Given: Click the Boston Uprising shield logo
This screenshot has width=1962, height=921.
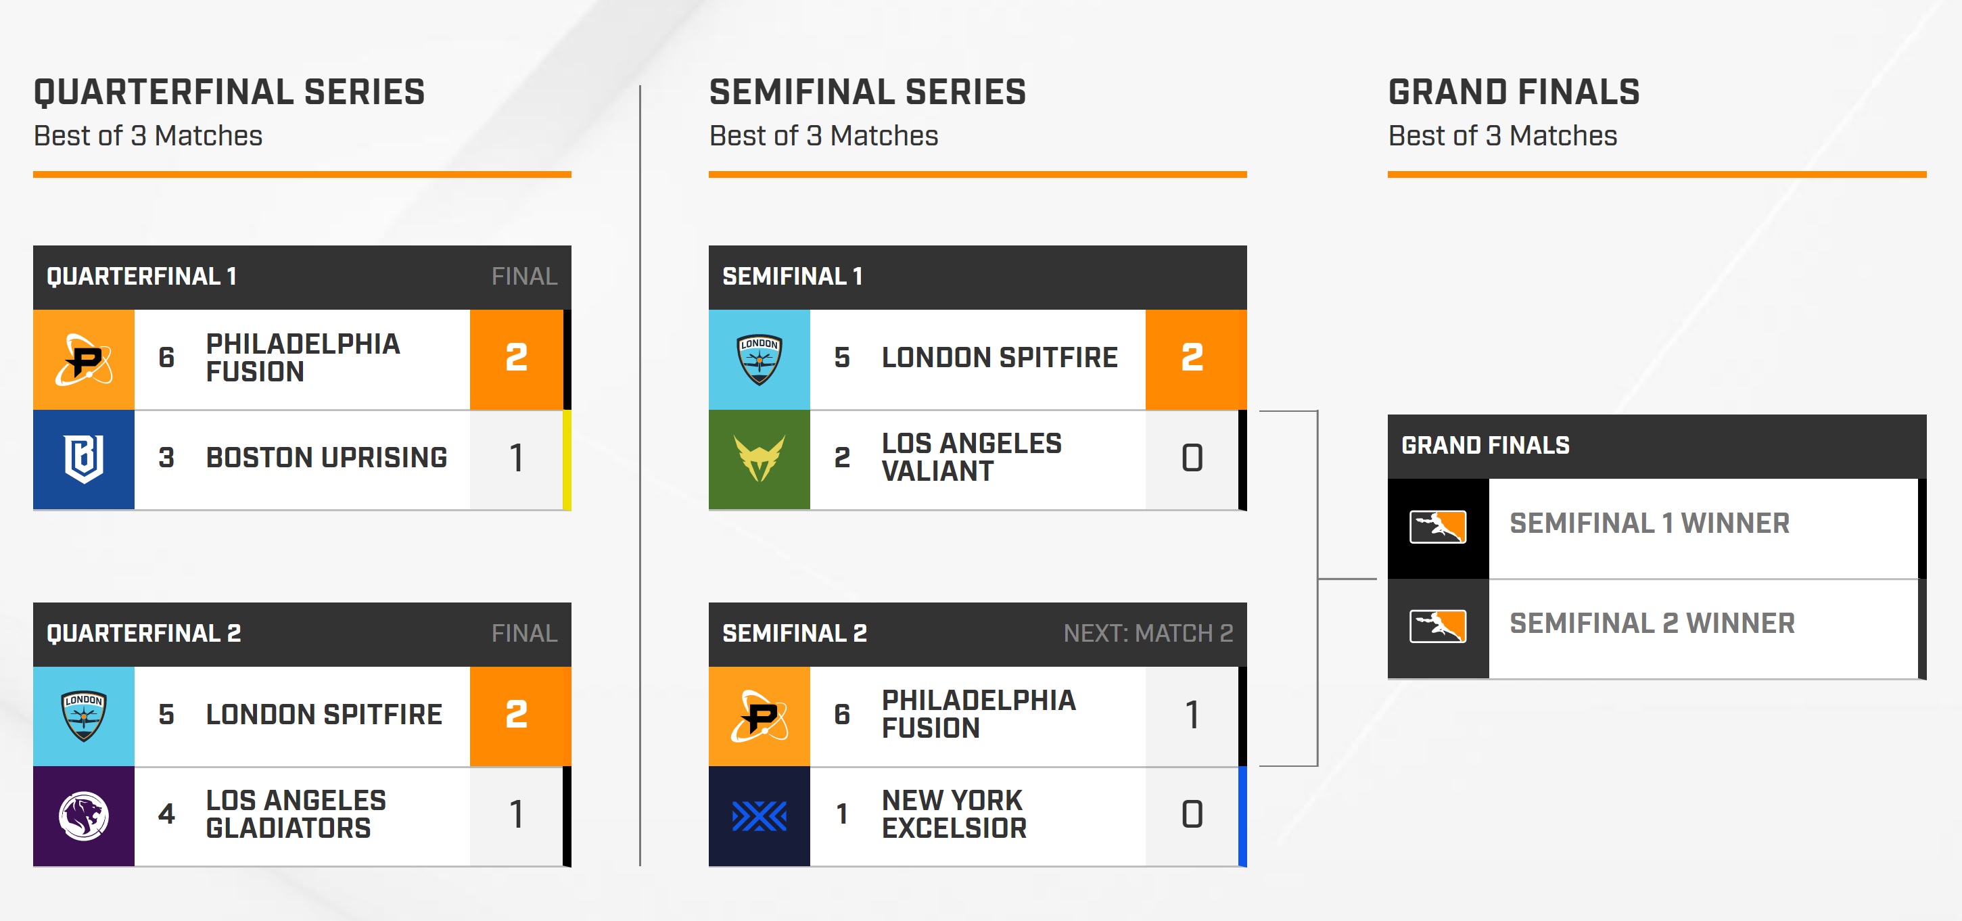Looking at the screenshot, I should tap(84, 459).
